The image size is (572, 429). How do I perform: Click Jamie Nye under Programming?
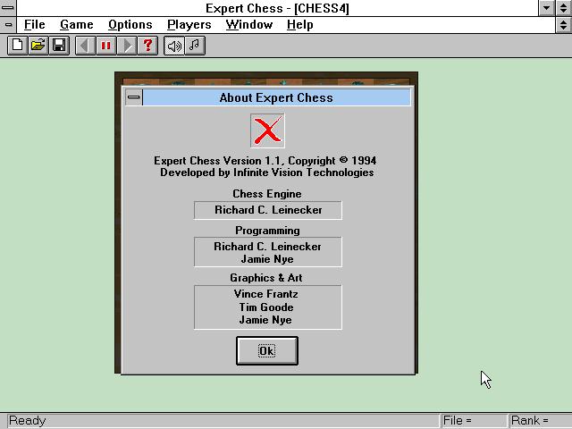coord(267,259)
